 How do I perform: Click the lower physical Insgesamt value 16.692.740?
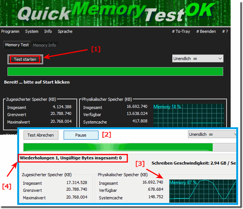pyautogui.click(x=153, y=182)
